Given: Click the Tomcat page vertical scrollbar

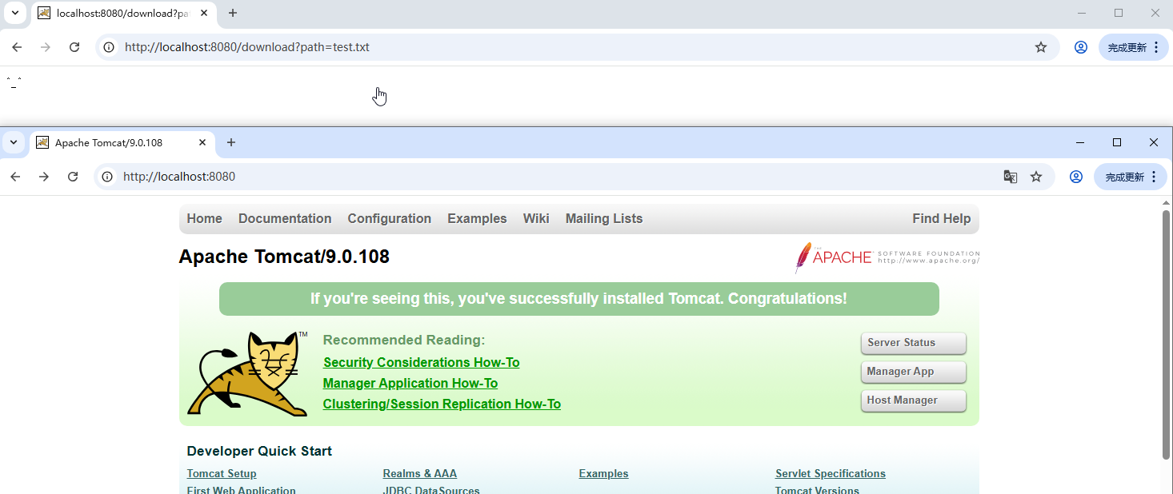Looking at the screenshot, I should click(1166, 334).
